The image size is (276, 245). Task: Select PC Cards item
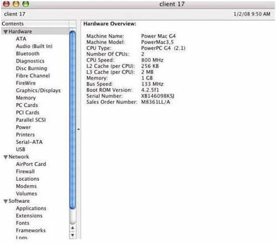pyautogui.click(x=27, y=105)
